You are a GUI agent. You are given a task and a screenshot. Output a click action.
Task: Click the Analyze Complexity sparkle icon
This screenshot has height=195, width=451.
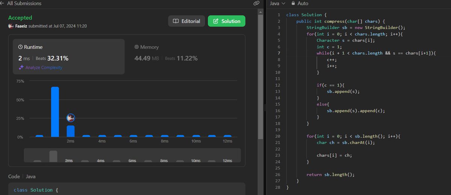click(x=21, y=68)
